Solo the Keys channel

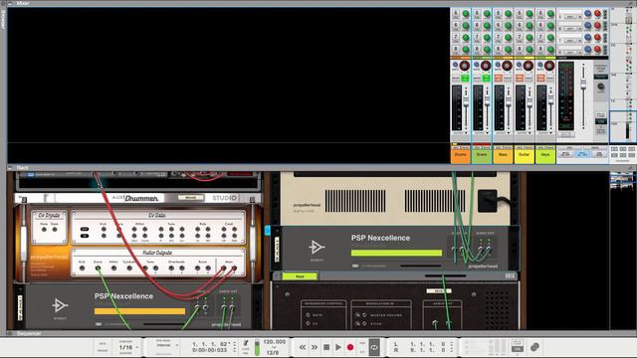(x=549, y=78)
